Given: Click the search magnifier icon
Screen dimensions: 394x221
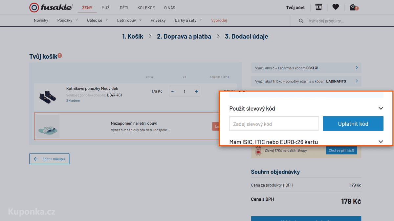Looking at the screenshot, I should [301, 21].
